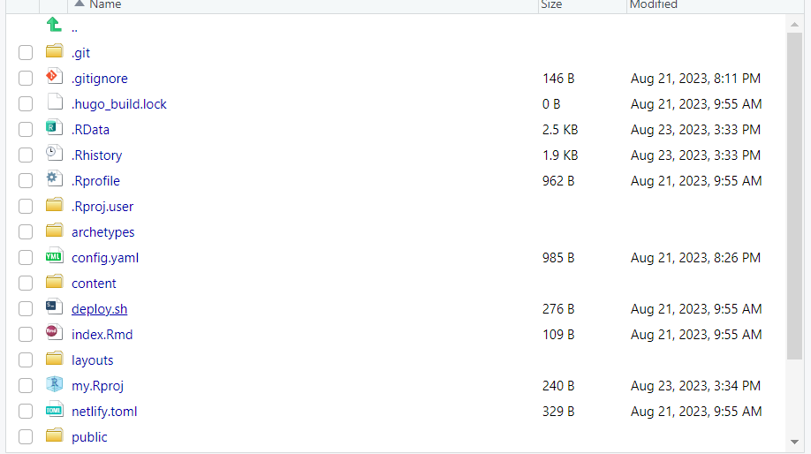The width and height of the screenshot is (811, 454).
Task: Tick the checkbox for the public folder
Action: [x=26, y=437]
